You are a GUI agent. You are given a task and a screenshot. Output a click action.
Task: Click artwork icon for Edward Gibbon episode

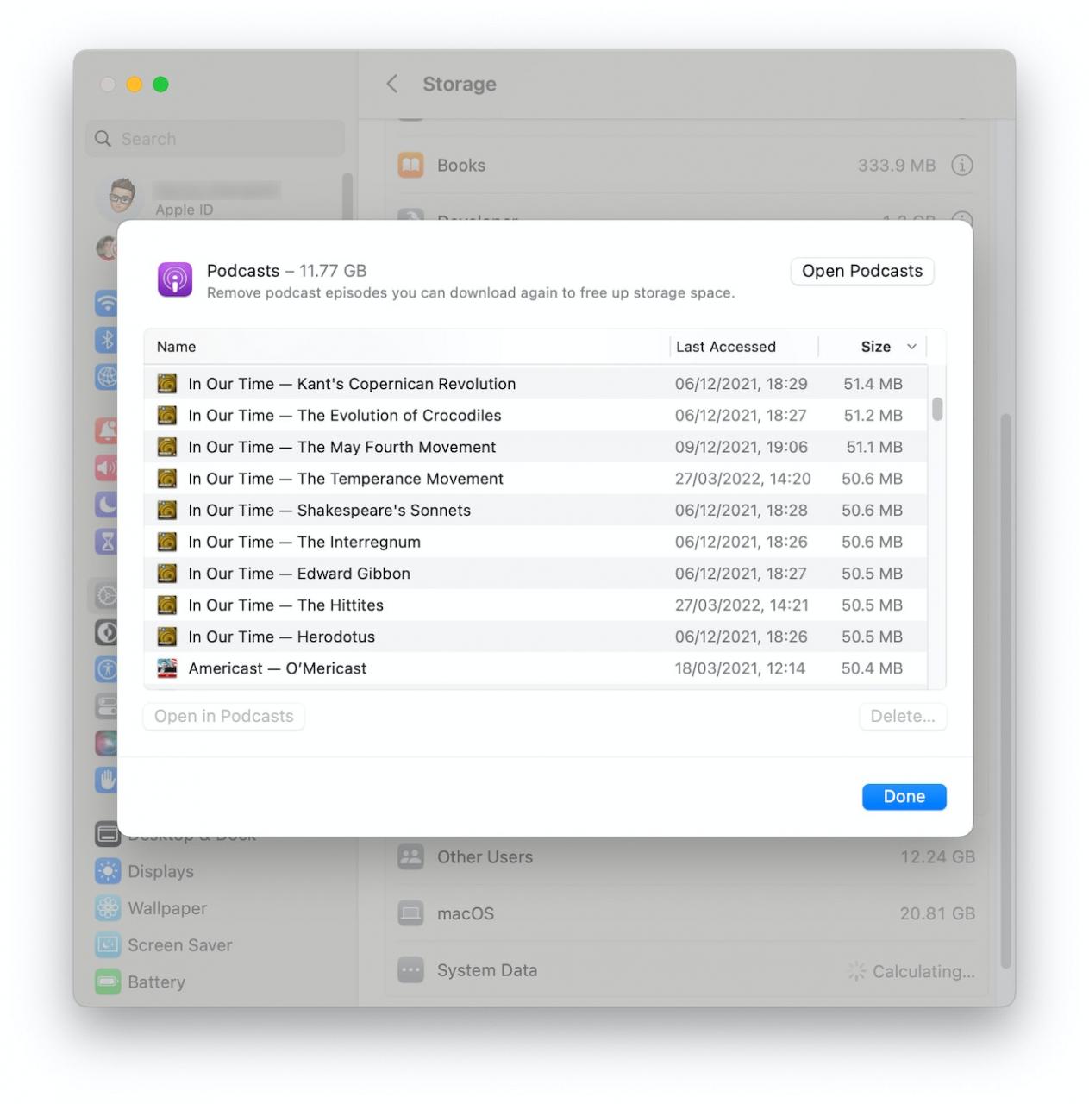(167, 574)
